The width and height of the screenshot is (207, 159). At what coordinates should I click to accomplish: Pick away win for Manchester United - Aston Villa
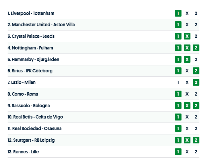[x=196, y=25]
